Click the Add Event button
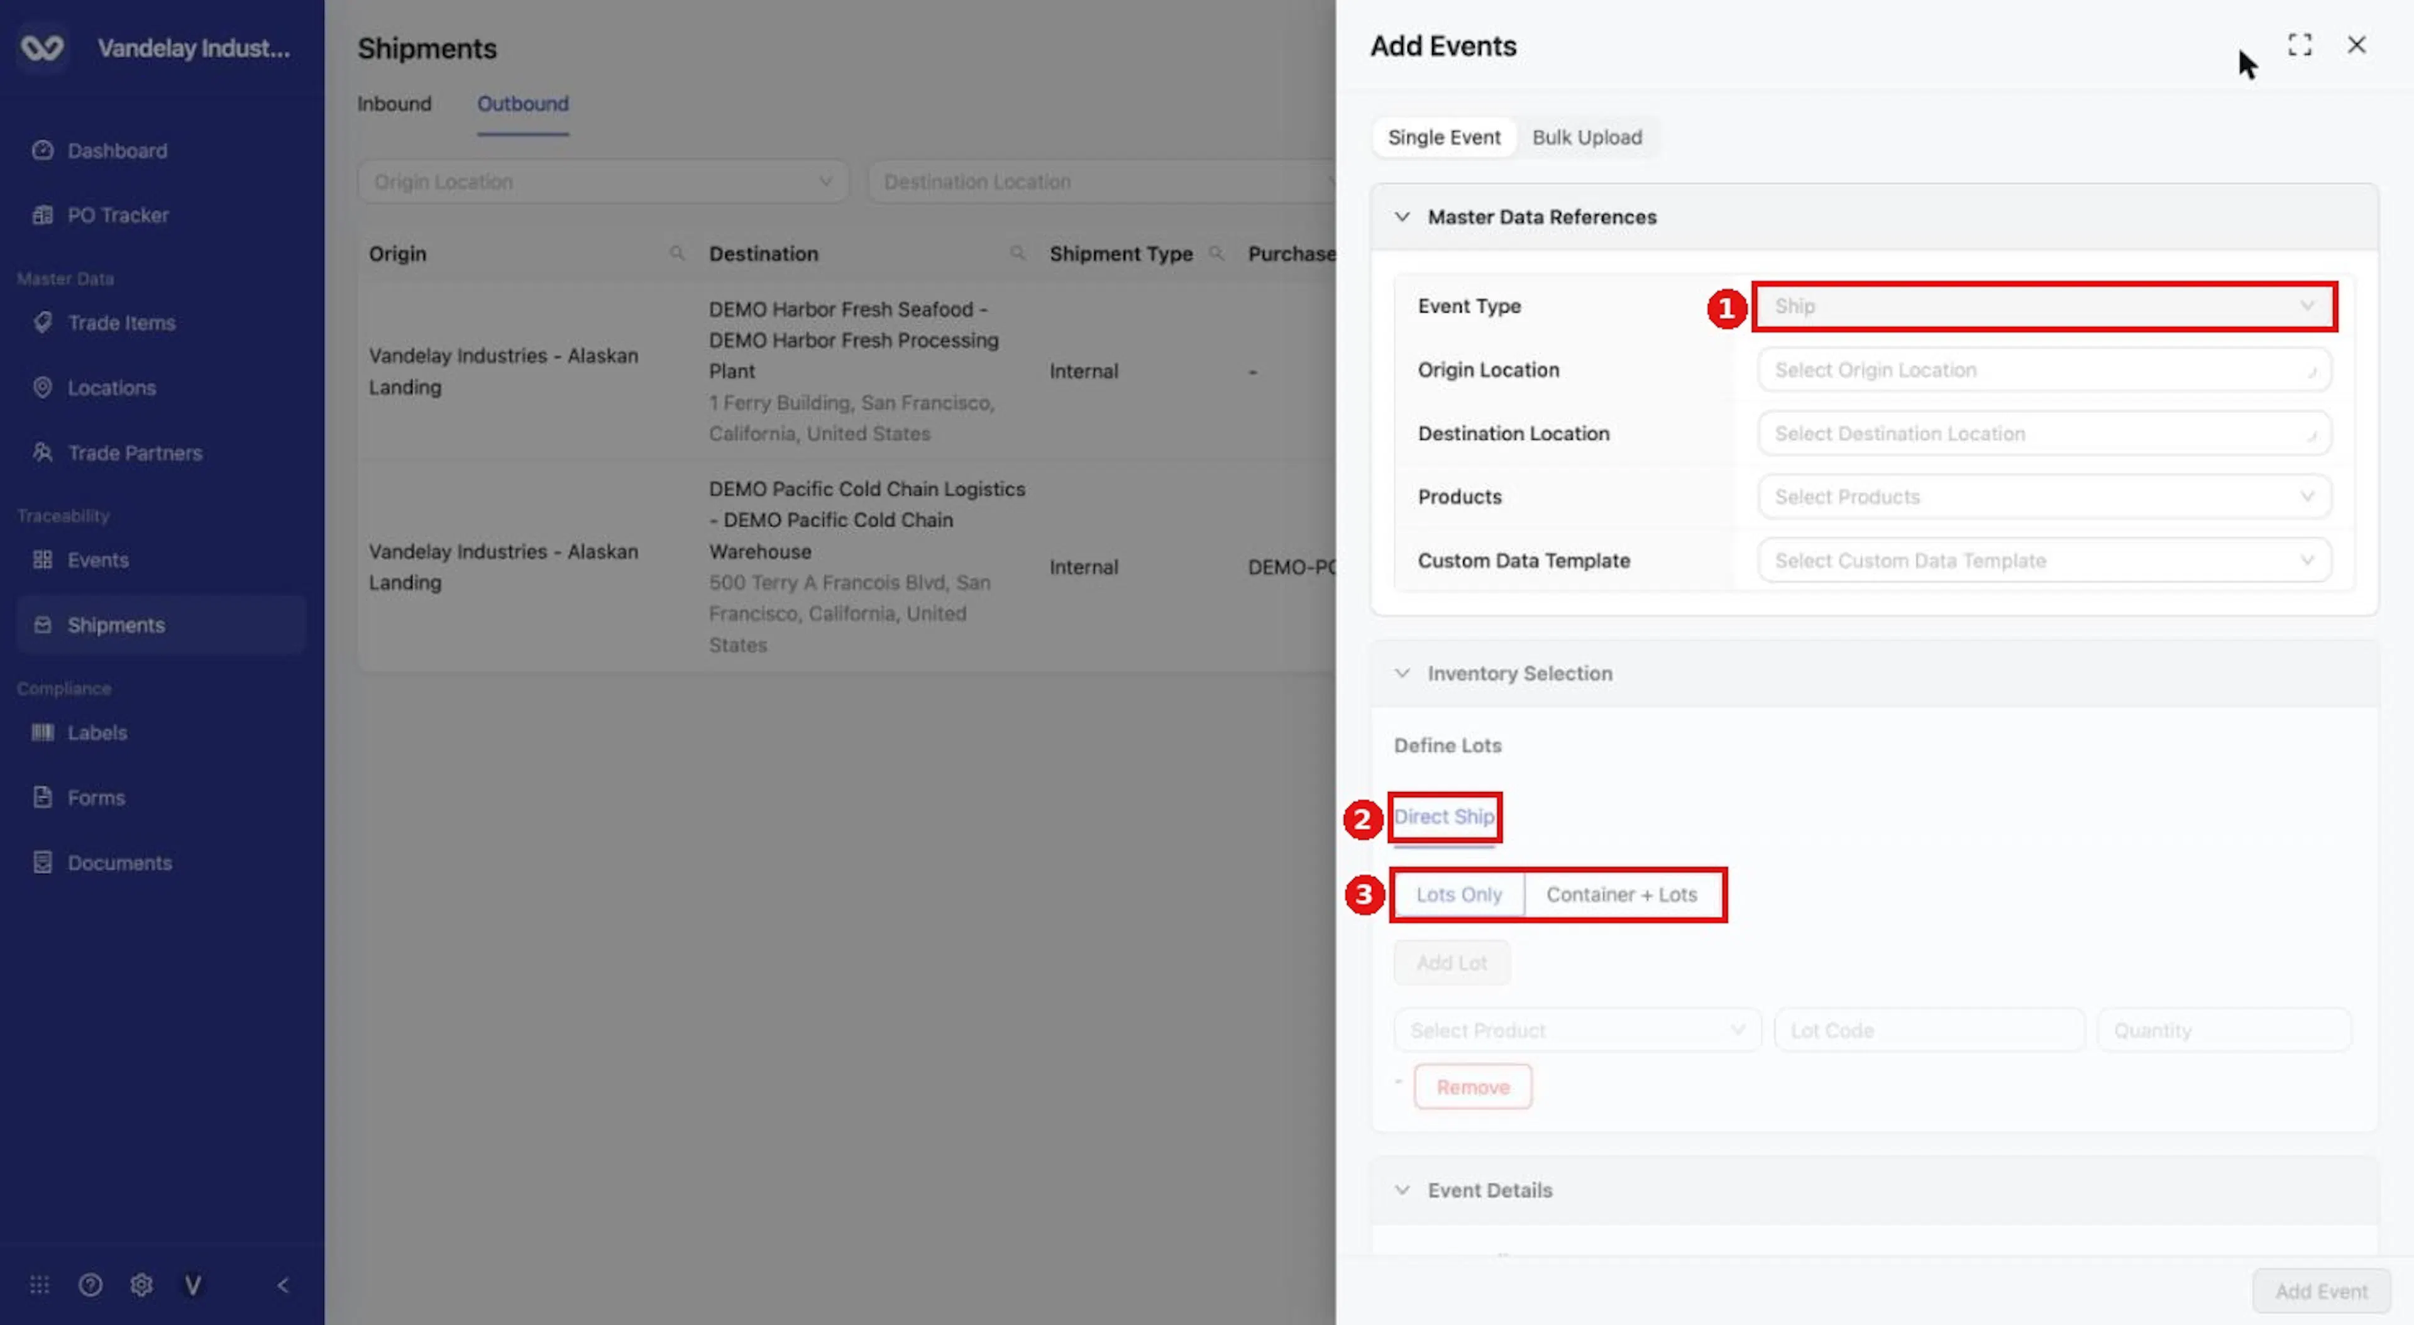2414x1325 pixels. (2321, 1291)
